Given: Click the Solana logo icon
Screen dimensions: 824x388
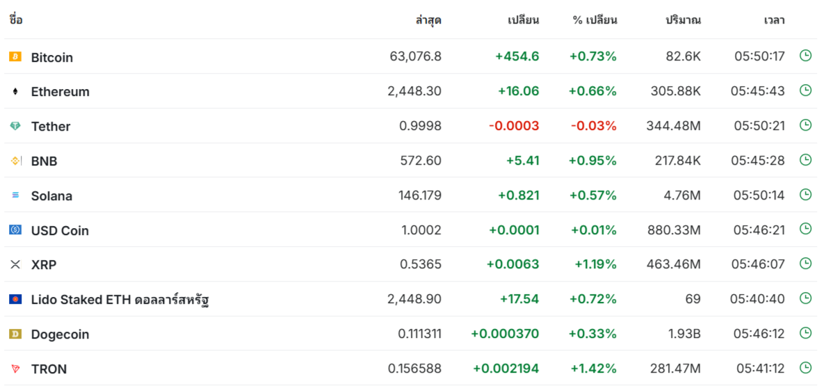Looking at the screenshot, I should pos(15,195).
